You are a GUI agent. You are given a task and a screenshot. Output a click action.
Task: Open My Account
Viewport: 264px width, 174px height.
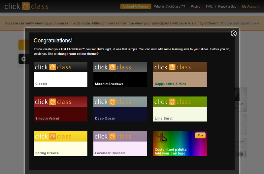coord(250,6)
